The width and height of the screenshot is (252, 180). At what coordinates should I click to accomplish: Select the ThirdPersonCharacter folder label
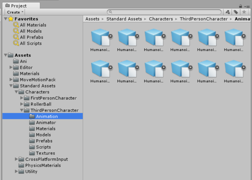[x=55, y=110]
